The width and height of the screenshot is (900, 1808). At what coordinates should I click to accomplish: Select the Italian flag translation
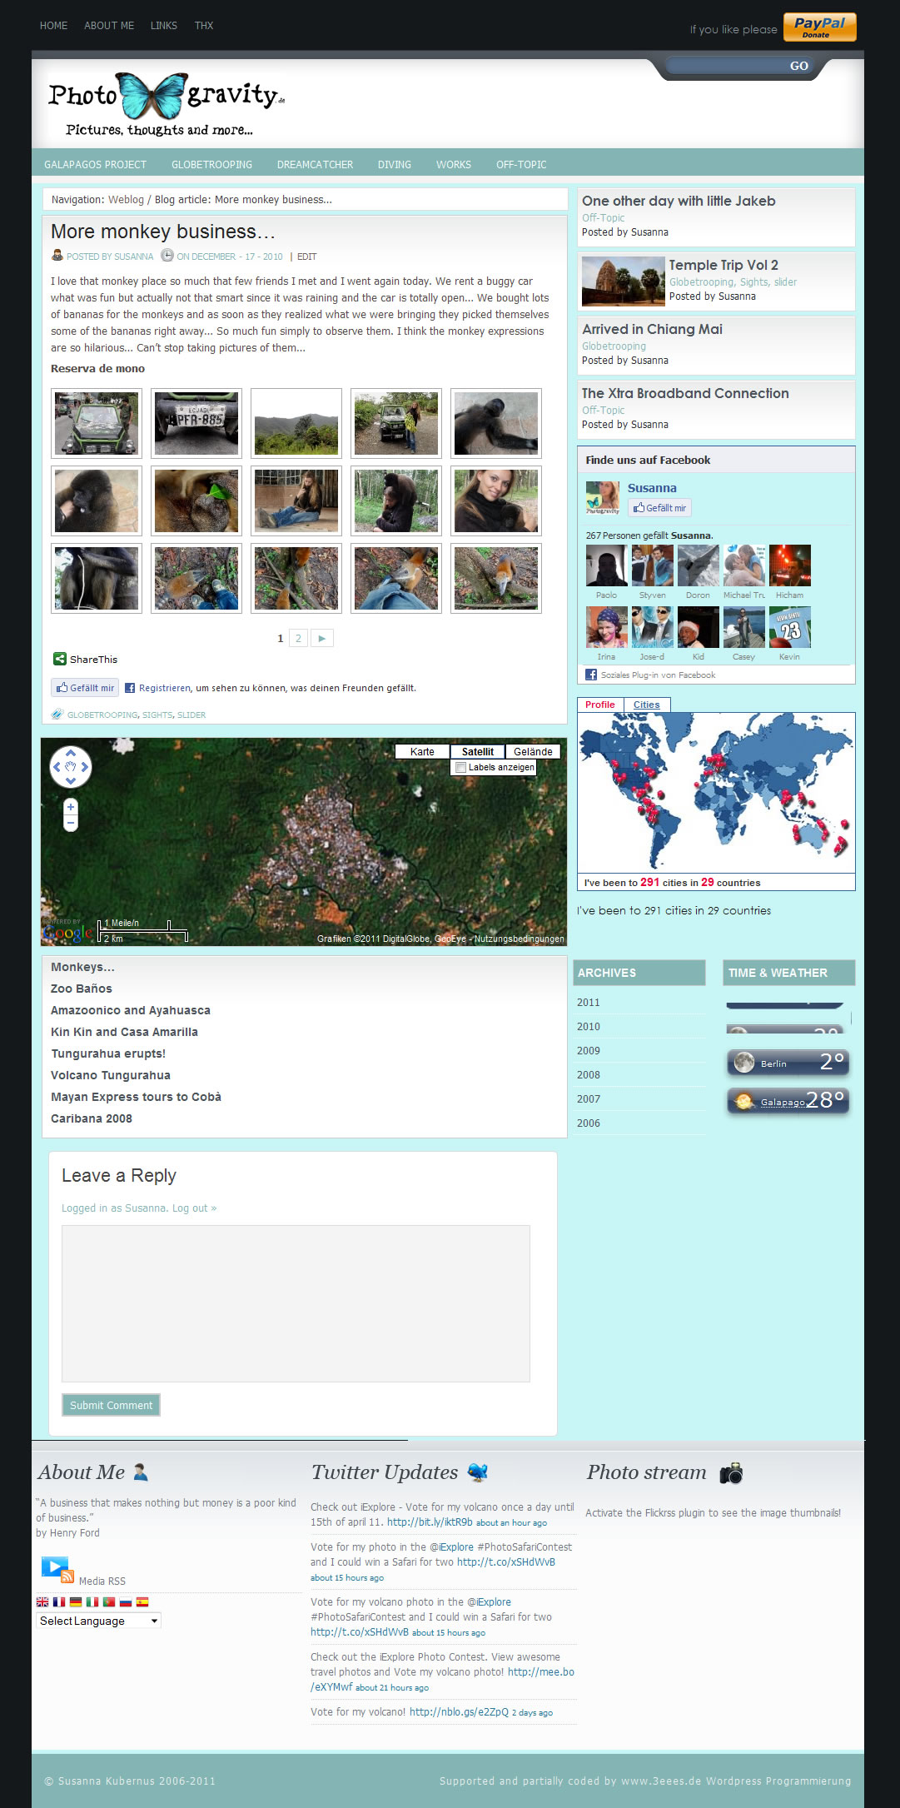92,1601
